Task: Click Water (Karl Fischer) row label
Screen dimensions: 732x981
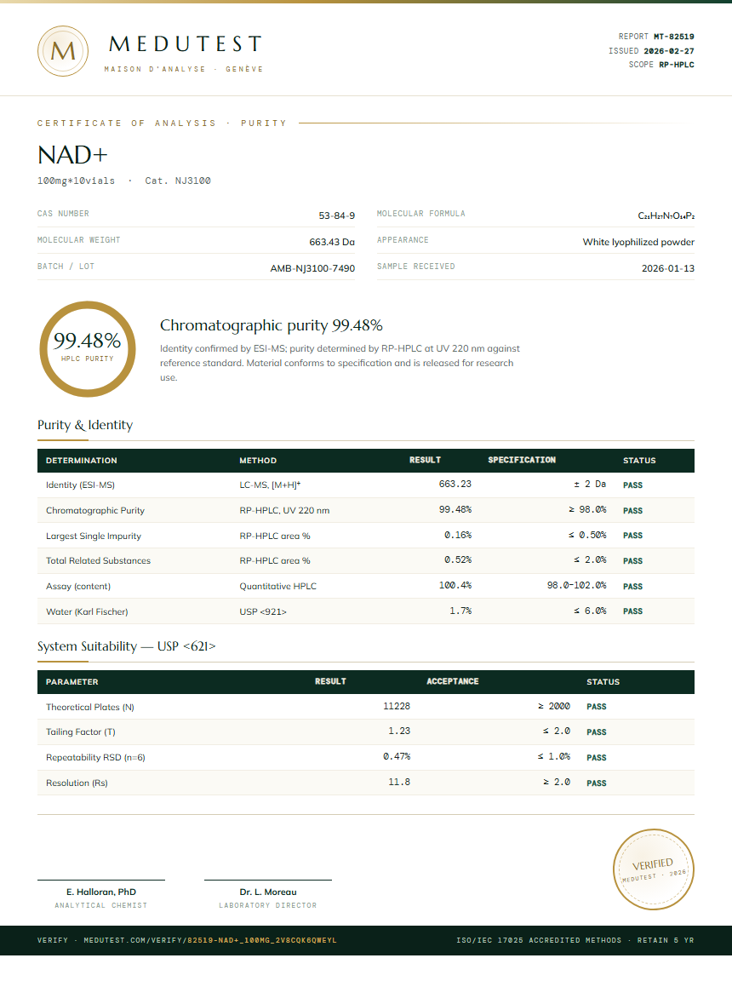Action: click(x=87, y=612)
